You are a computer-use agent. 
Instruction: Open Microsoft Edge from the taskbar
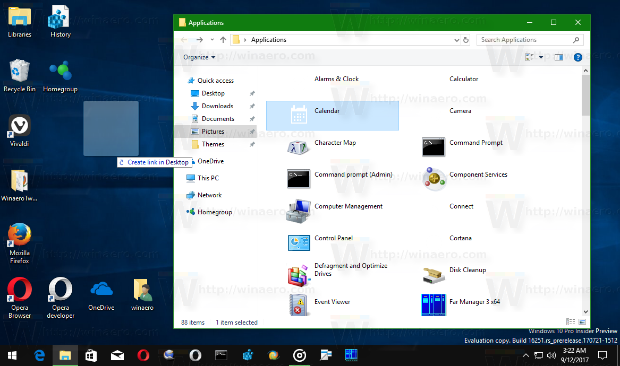pos(39,355)
